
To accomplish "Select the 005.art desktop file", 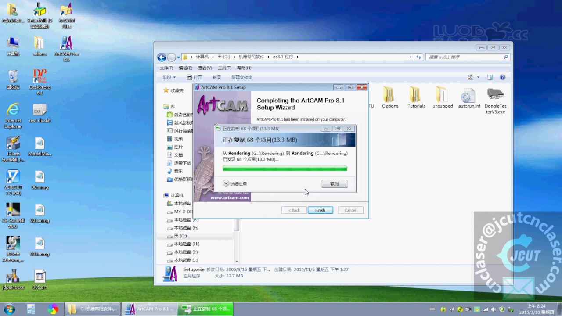I will 40,280.
